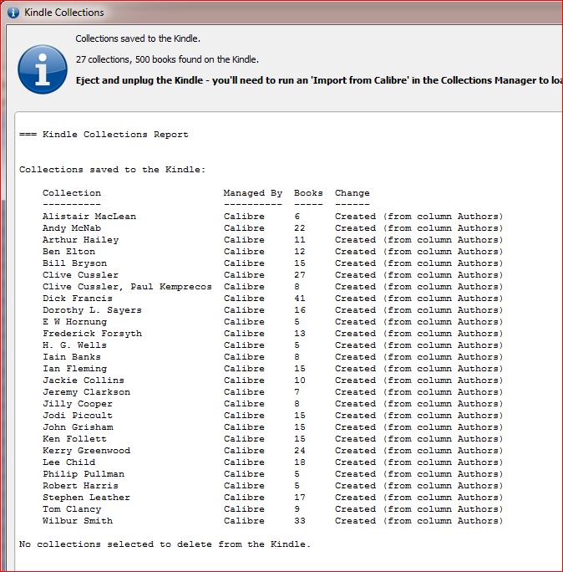Click the 'Ben Elton' collection name
563x572 pixels.
tap(68, 252)
